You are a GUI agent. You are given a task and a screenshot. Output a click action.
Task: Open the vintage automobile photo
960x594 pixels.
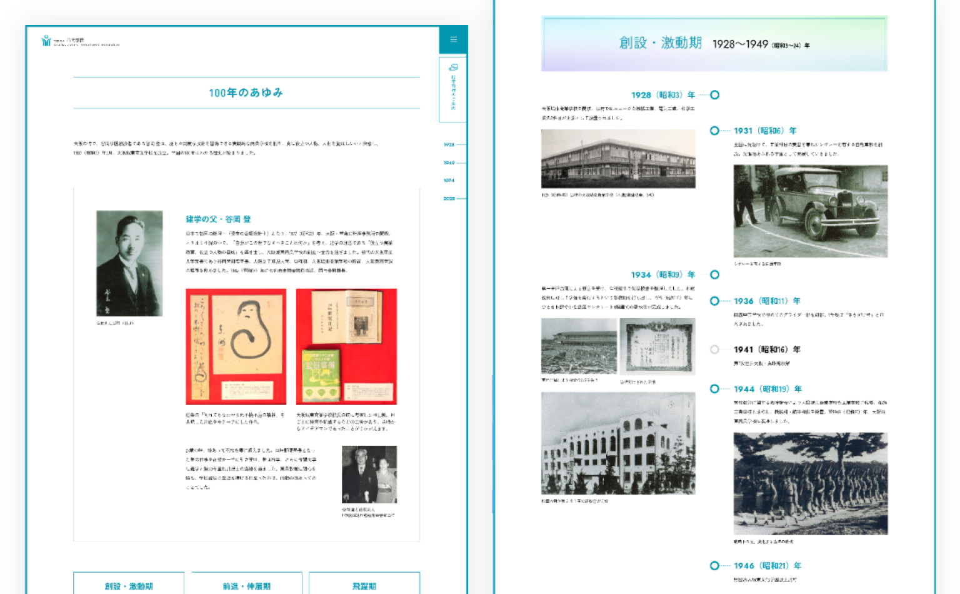pos(811,211)
